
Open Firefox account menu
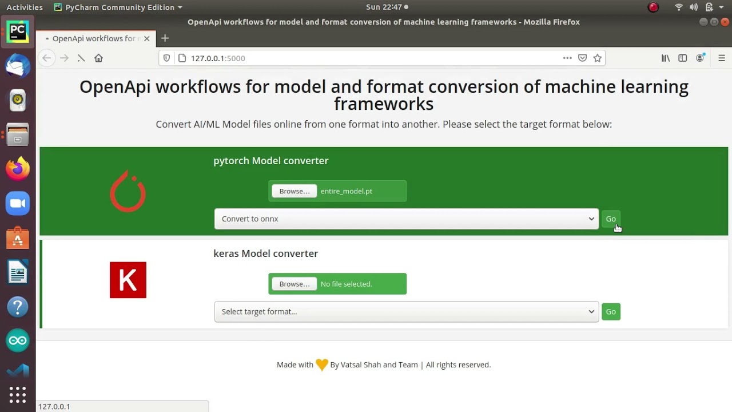point(700,58)
